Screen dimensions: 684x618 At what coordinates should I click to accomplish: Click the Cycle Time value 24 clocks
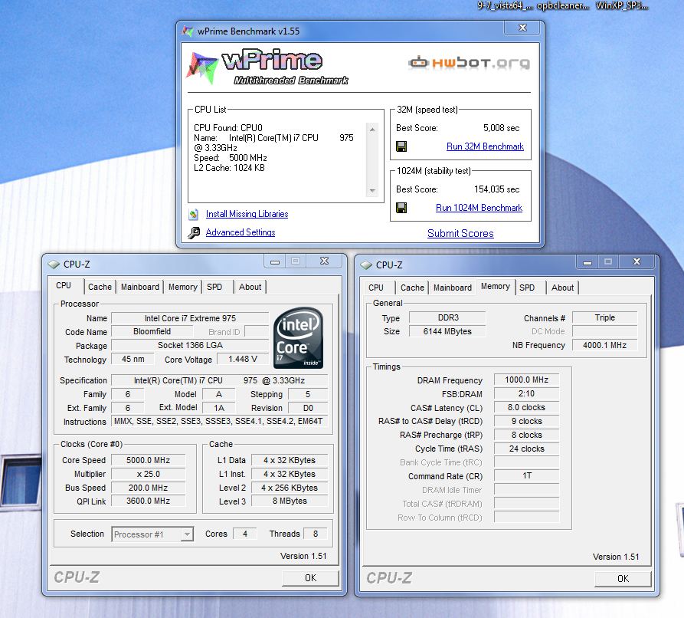(x=526, y=449)
